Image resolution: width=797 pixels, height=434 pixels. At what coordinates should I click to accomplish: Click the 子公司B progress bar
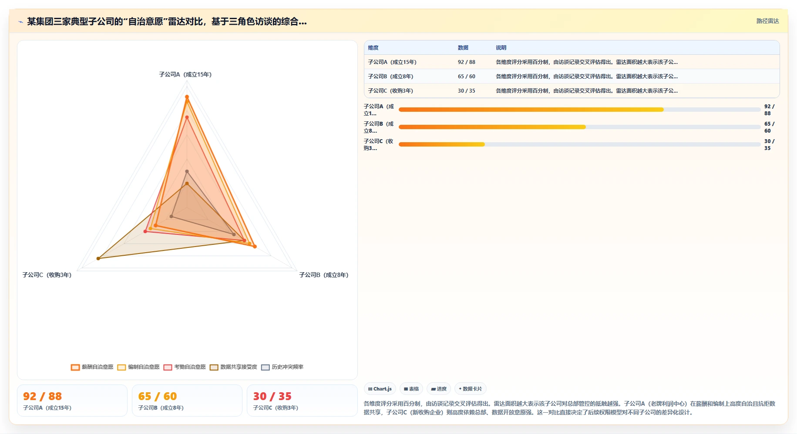point(579,127)
